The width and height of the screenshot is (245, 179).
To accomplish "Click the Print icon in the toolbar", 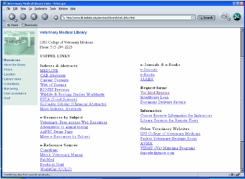I will click(x=224, y=16).
